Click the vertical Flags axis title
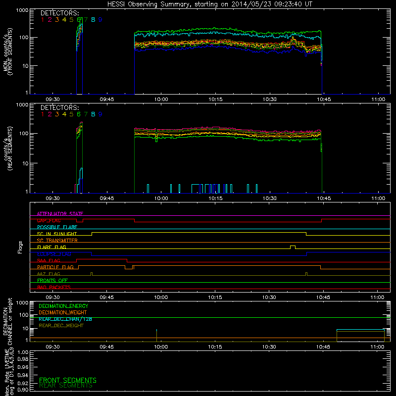396x396 pixels. pos(20,247)
